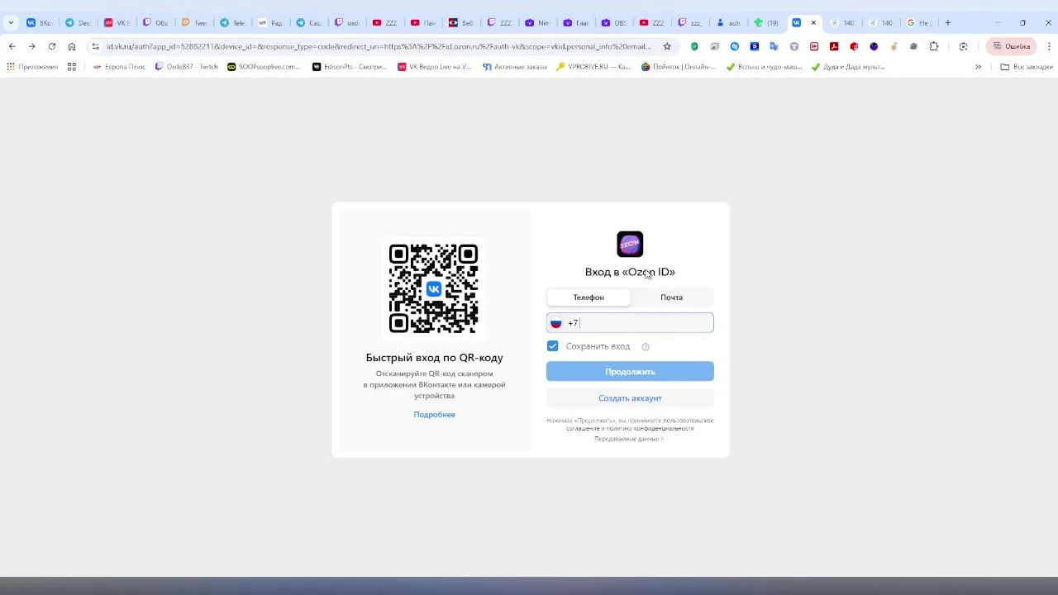The image size is (1058, 595).
Task: Open the Все закладки folder
Action: [x=1027, y=67]
